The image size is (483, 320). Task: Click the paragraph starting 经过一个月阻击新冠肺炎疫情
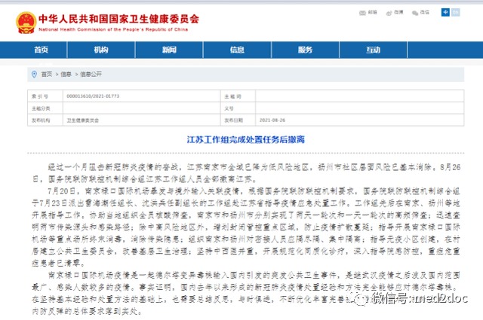pyautogui.click(x=246, y=173)
